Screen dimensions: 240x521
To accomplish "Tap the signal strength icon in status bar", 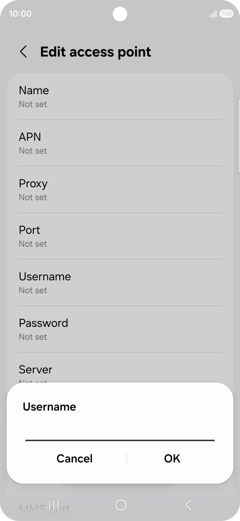I will 212,13.
